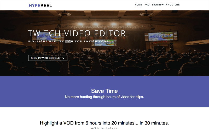Click the right ceiling chandelier in photo

[x=146, y=14]
